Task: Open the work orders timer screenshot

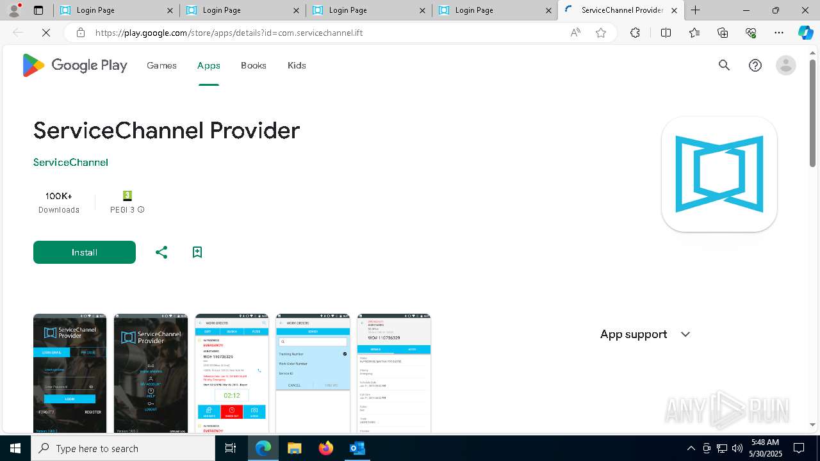Action: point(232,373)
